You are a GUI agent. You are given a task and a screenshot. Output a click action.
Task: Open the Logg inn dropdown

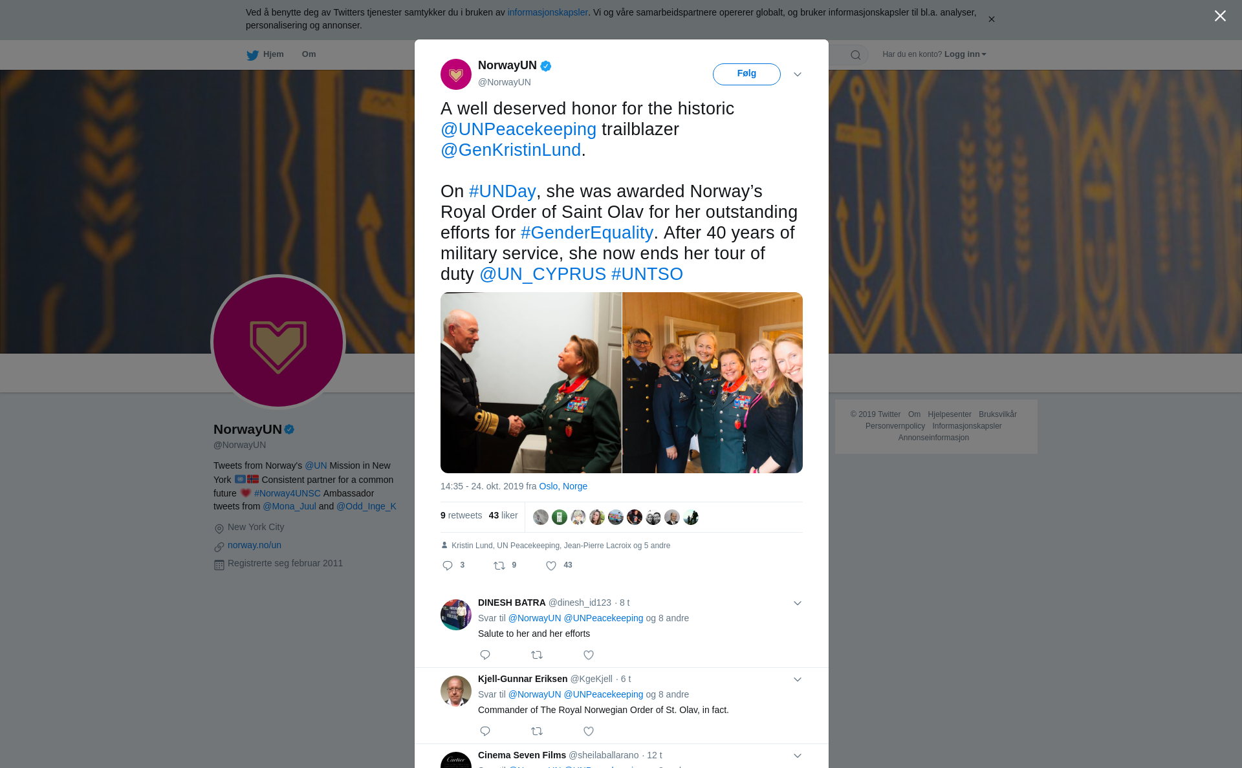click(965, 54)
